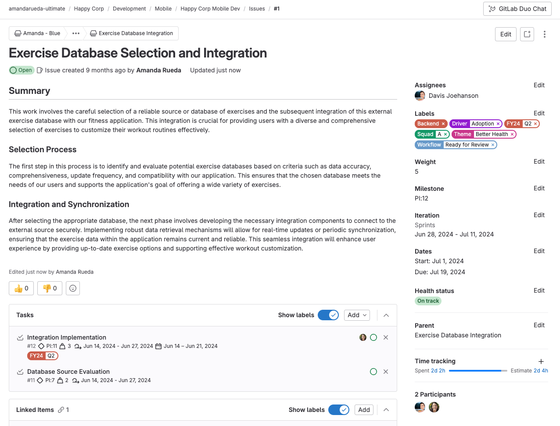Open the Add dropdown in Tasks
The height and width of the screenshot is (426, 560).
tap(357, 315)
